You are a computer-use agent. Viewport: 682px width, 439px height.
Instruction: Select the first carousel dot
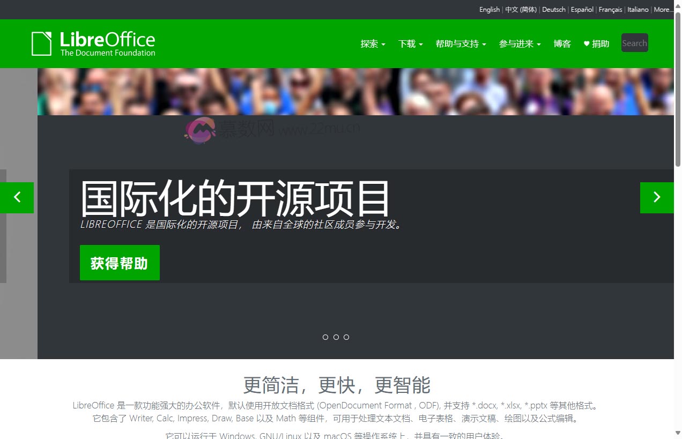325,337
